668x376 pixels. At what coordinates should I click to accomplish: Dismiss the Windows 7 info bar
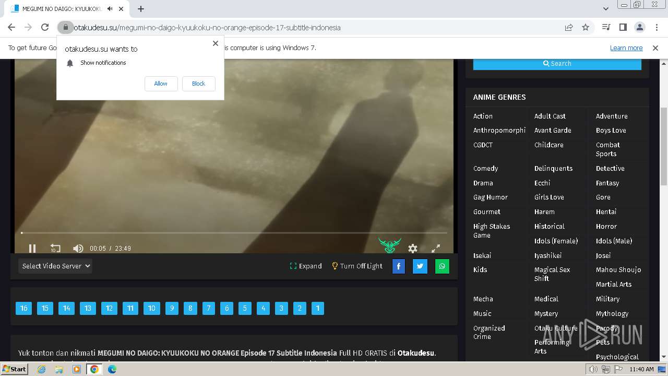655,48
